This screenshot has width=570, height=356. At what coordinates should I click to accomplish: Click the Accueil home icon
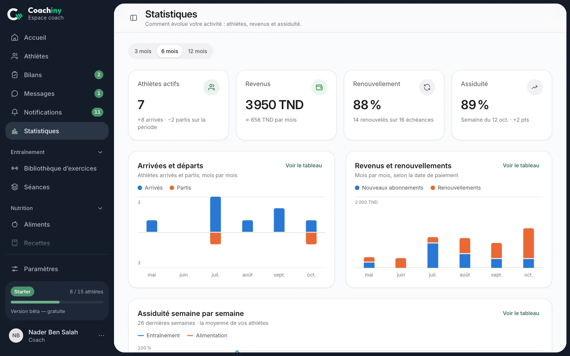pos(15,37)
